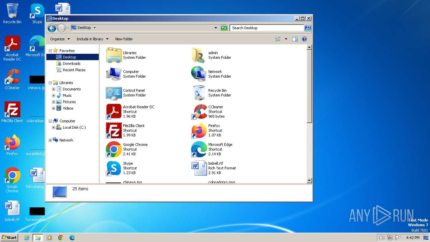Viewport: 430px width, 242px height.
Task: Select Skype shortcut in Explorer file list
Action: click(x=114, y=168)
